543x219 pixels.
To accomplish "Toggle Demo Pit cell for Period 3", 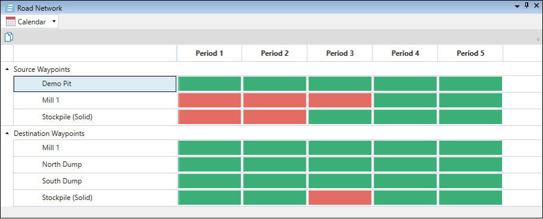I will point(340,84).
